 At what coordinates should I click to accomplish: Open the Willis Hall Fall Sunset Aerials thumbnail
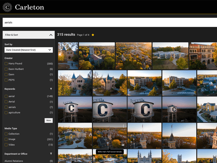(x=110, y=136)
